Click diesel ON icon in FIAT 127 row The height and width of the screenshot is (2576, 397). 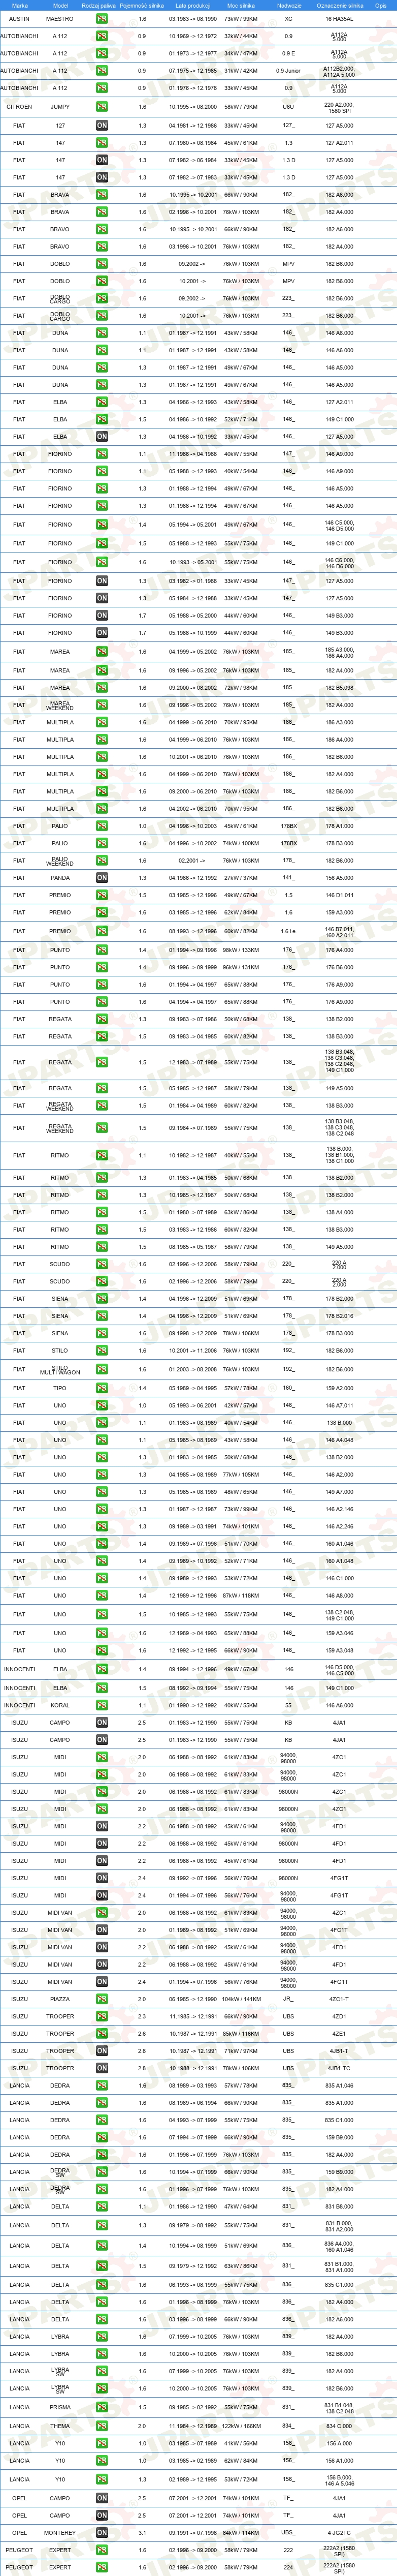[x=102, y=126]
